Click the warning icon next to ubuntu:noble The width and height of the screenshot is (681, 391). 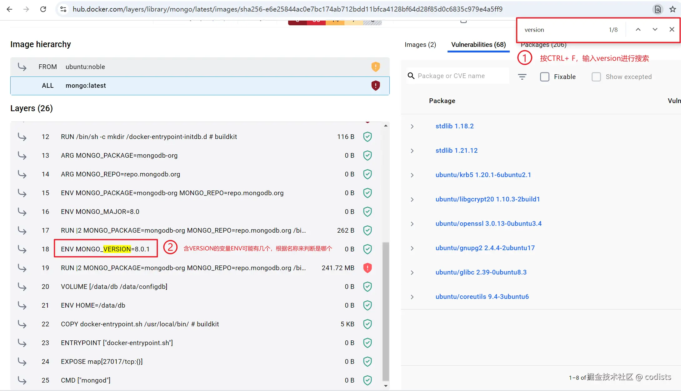375,67
